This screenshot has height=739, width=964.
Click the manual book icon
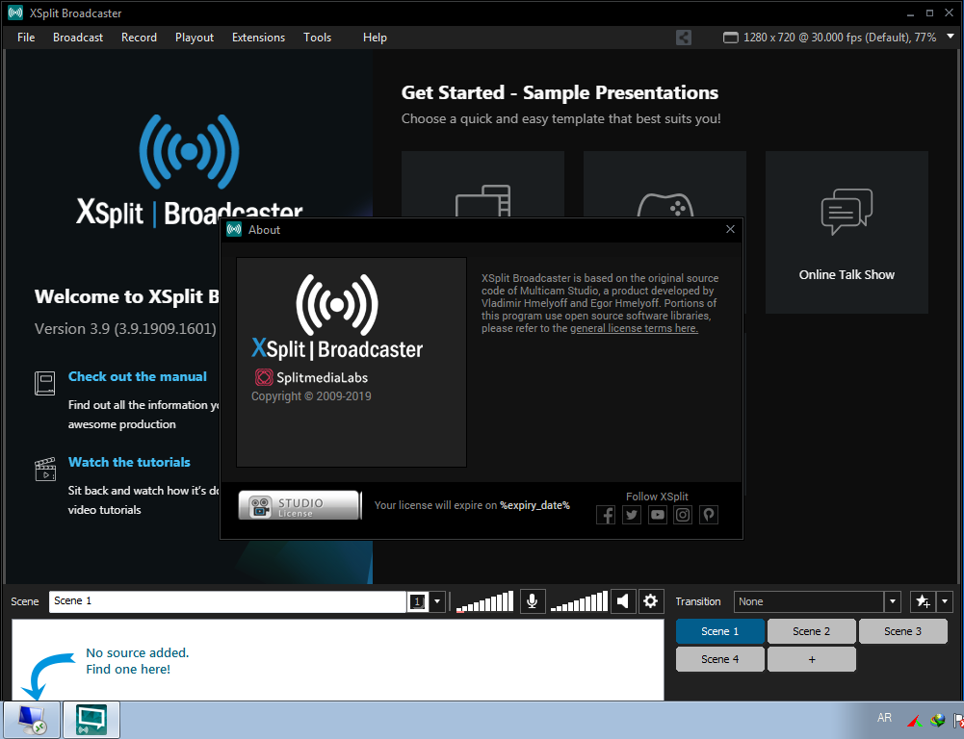(45, 383)
